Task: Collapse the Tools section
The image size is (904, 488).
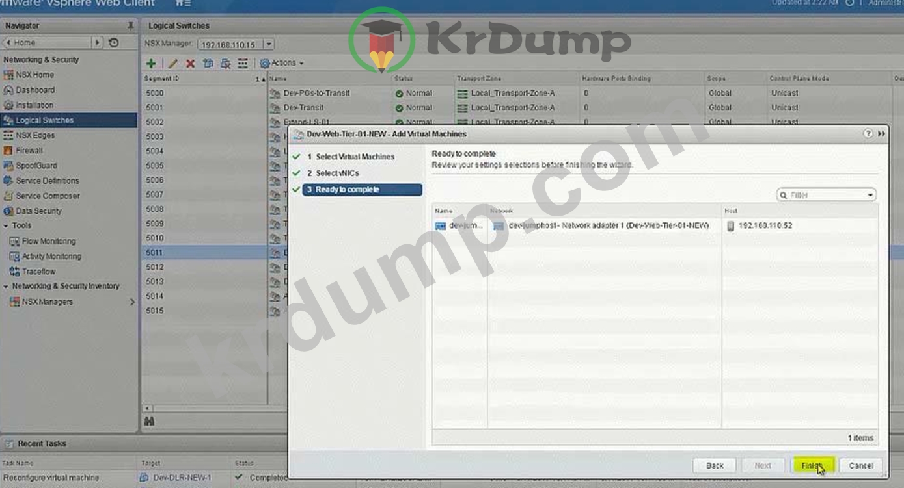Action: pyautogui.click(x=6, y=225)
